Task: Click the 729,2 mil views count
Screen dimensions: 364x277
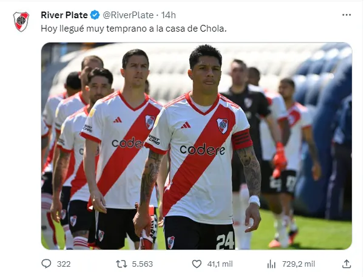Action: (298, 264)
